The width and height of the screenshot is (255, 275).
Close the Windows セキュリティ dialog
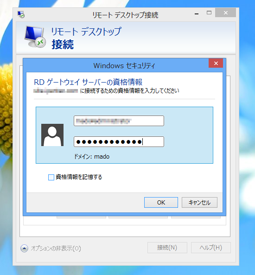(x=216, y=63)
